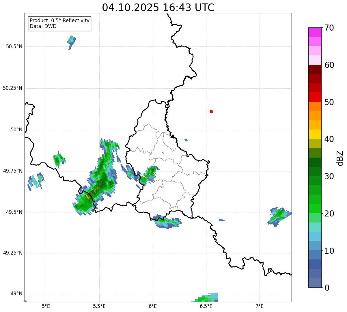Viewport: 347px width, 312px height.
Task: Click the dark maroon colorbar swatch below 60
Action: pyautogui.click(x=315, y=69)
